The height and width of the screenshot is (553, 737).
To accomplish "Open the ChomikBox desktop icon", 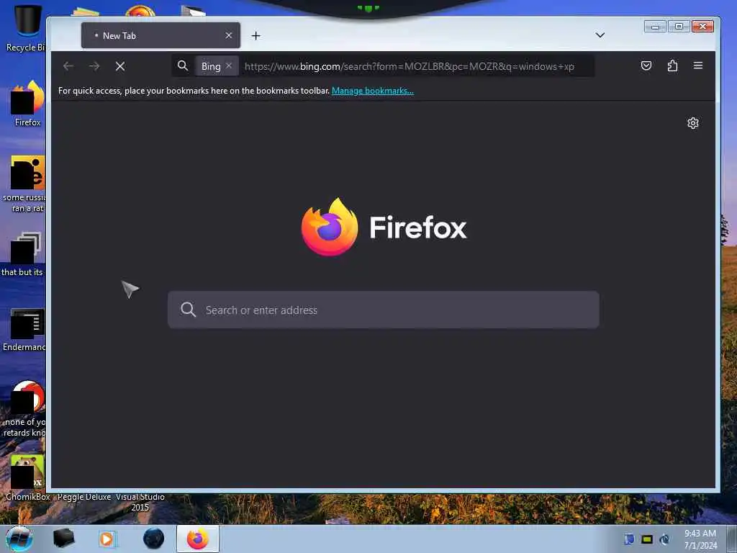I will click(x=27, y=477).
